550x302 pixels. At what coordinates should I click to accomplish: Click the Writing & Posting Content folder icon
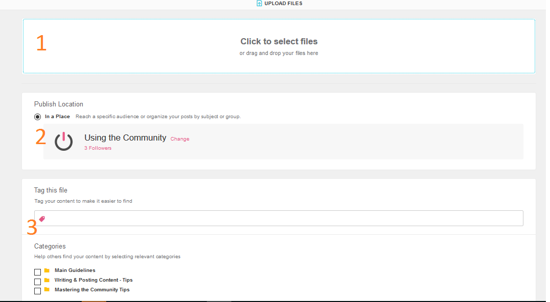click(47, 280)
